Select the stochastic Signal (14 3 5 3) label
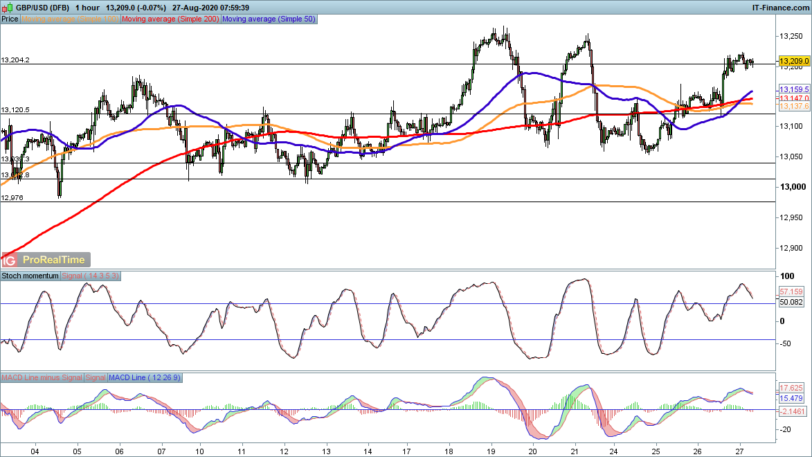Image resolution: width=812 pixels, height=457 pixels. point(91,276)
